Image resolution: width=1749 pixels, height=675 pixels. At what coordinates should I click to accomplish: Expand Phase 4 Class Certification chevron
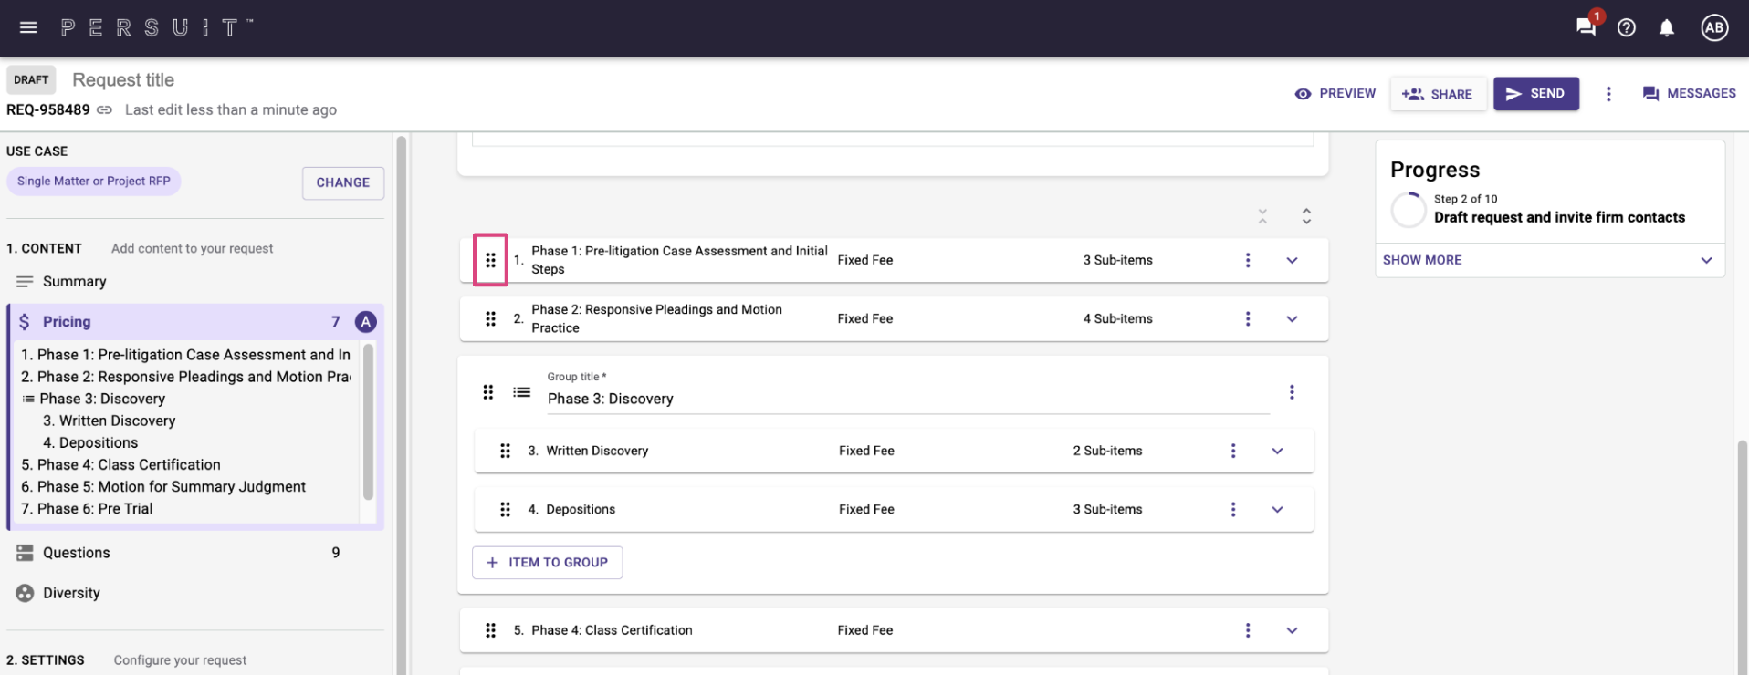tap(1292, 630)
